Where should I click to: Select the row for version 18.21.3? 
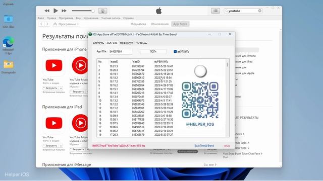point(136,66)
